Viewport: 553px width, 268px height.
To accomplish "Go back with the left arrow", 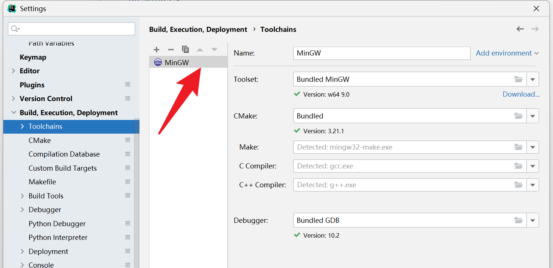I will 520,29.
